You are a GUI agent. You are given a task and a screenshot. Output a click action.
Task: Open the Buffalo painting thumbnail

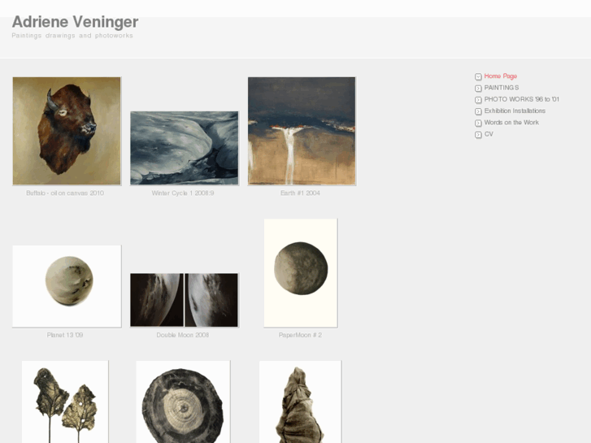pyautogui.click(x=67, y=131)
